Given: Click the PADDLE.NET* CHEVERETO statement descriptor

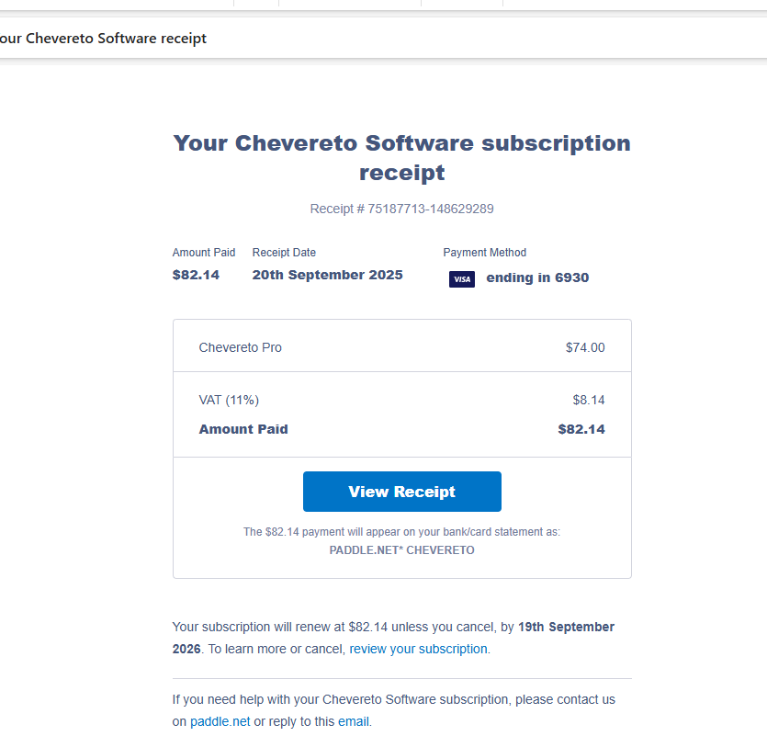Looking at the screenshot, I should pos(401,550).
